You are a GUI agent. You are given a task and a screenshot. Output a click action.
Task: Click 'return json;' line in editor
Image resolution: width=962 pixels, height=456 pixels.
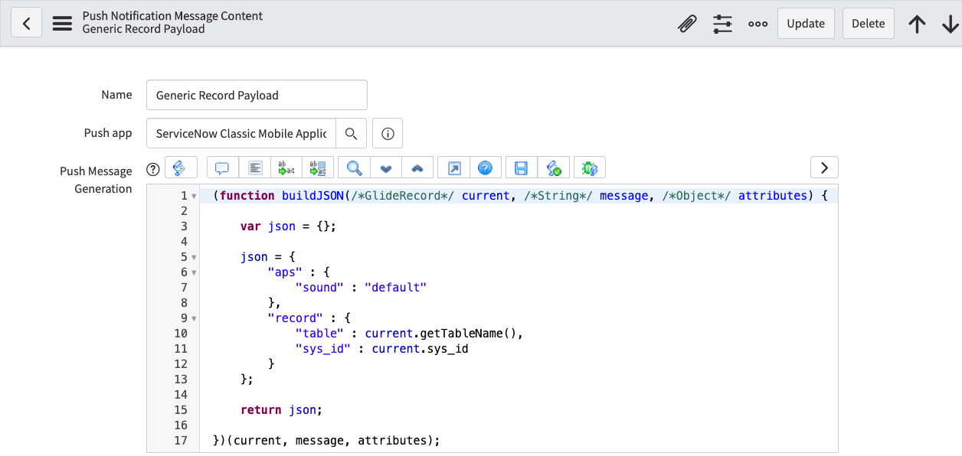(281, 410)
